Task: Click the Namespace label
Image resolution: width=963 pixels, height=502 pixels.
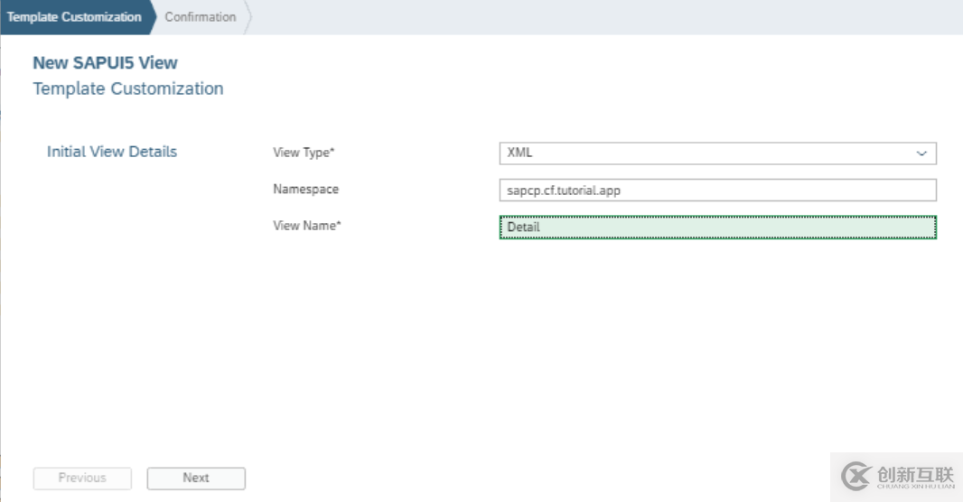Action: click(x=306, y=189)
